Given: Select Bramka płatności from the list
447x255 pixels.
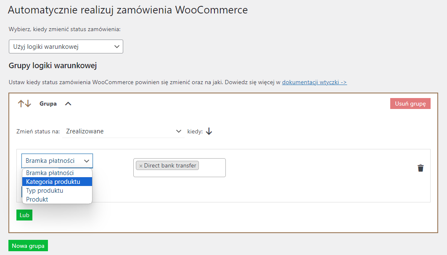Looking at the screenshot, I should (x=57, y=173).
